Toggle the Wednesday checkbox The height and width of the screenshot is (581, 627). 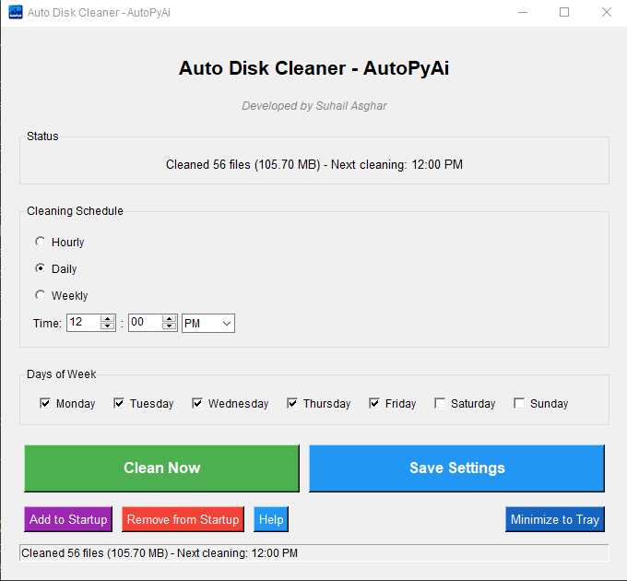coord(197,403)
